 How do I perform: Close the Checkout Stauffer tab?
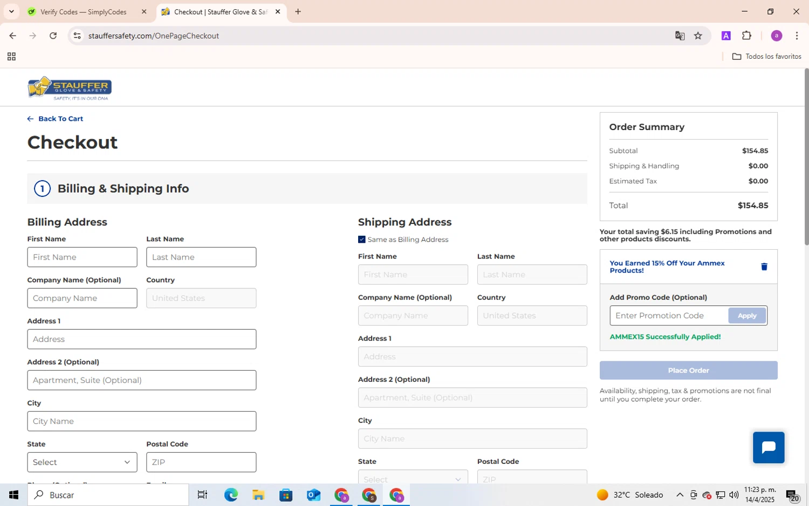pos(278,11)
